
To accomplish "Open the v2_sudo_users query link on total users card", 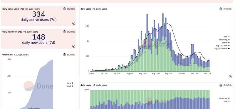I will (x=21, y=55).
